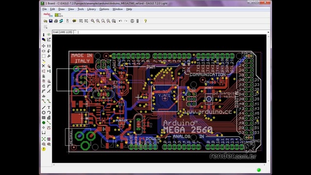Expand the command line history dropdown arrow
The width and height of the screenshot is (311, 175).
268,32
